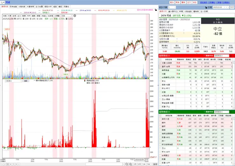Click the 今天 button next to the date

click(232, 7)
